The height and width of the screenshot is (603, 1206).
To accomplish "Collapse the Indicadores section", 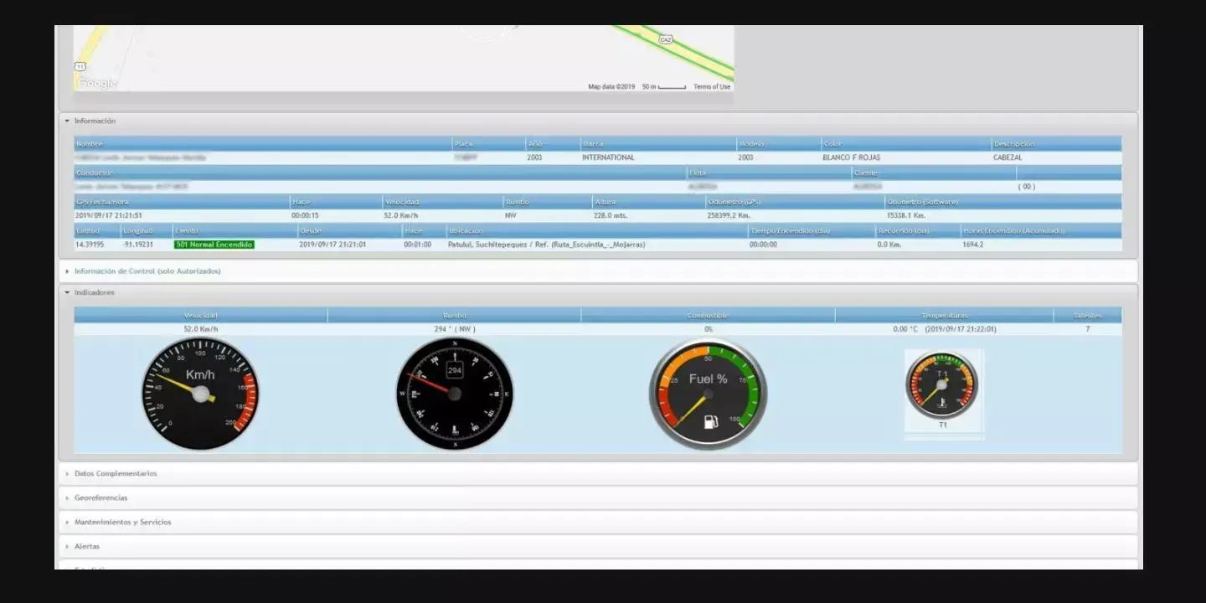I will (x=94, y=292).
